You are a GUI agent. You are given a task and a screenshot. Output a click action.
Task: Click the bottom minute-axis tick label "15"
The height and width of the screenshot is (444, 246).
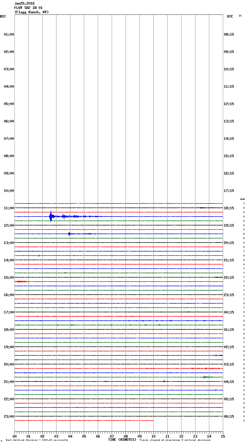[223, 436]
